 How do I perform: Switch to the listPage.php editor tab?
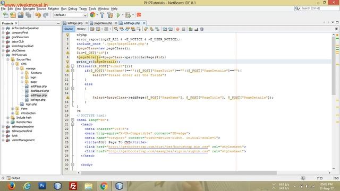(x=75, y=23)
